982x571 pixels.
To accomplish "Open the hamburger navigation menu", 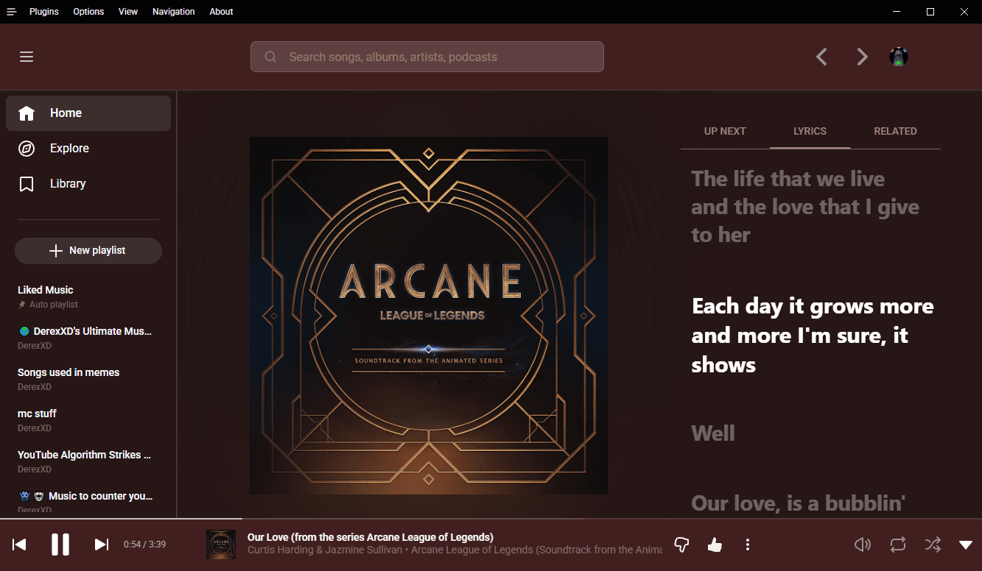I will coord(27,56).
